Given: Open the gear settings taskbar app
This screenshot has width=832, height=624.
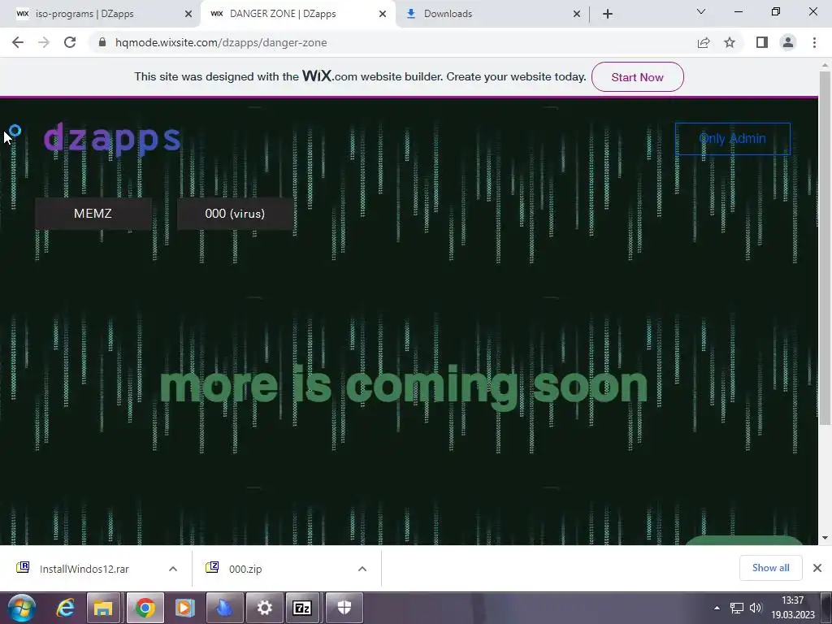Looking at the screenshot, I should pyautogui.click(x=264, y=608).
